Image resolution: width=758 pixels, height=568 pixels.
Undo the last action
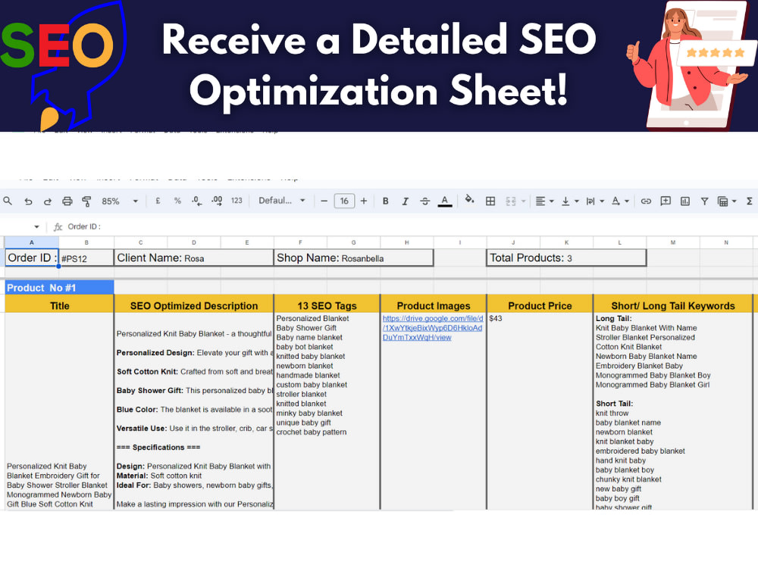(28, 201)
